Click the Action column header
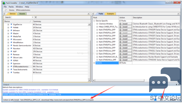This screenshot has width=184, height=104. pos(125,18)
